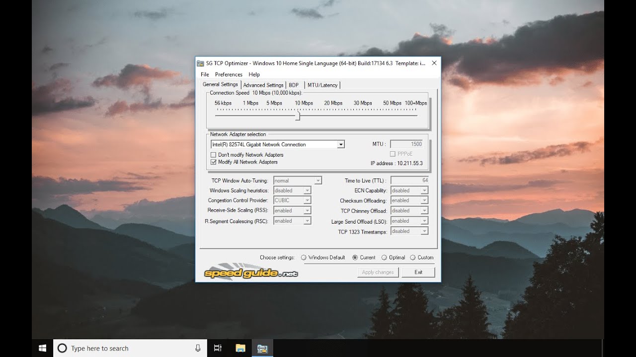Click the Cortana microphone icon

[x=198, y=348]
